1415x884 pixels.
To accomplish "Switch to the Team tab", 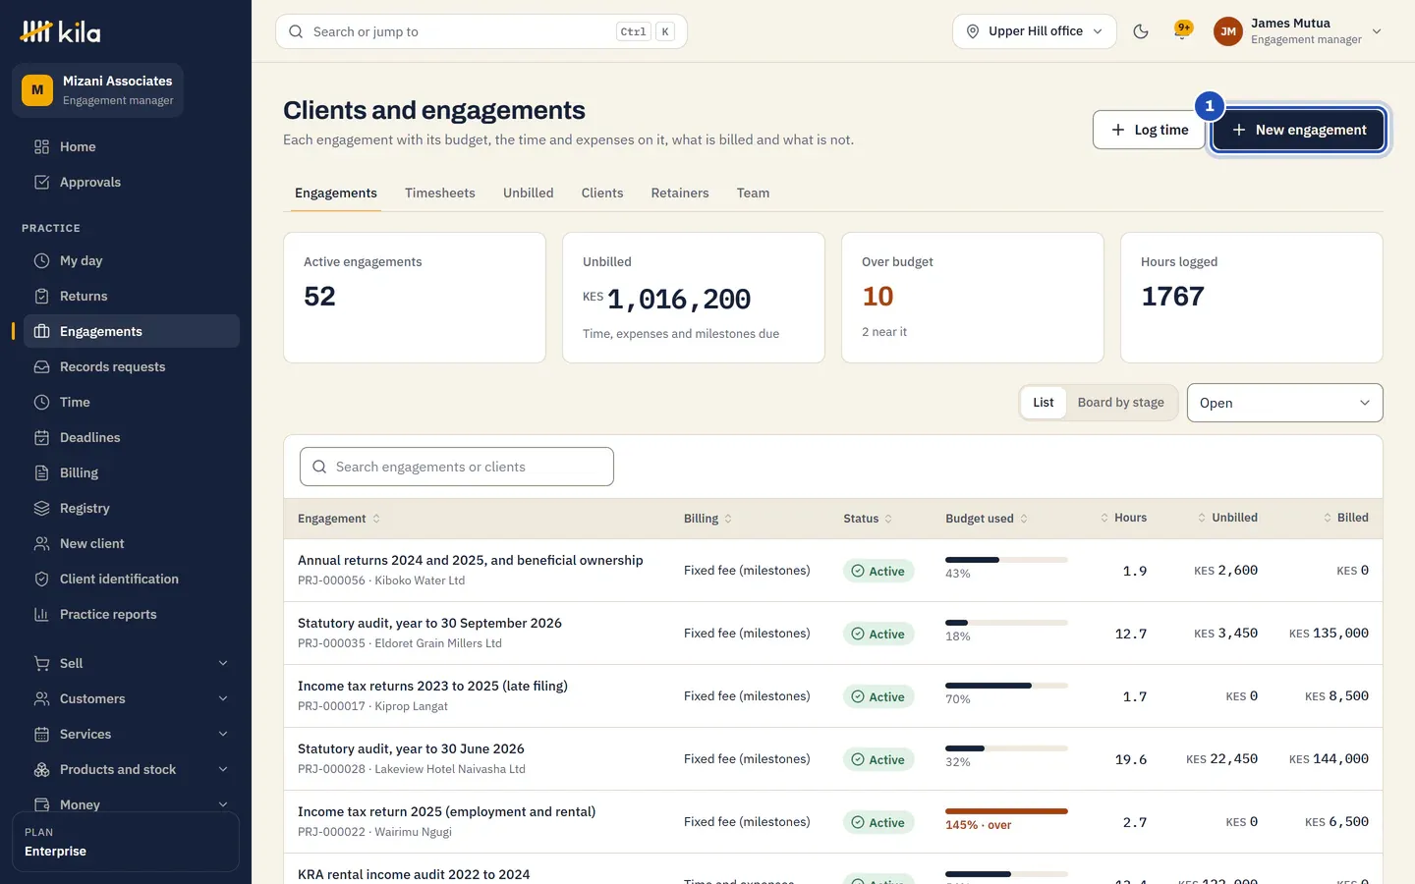I will (x=753, y=193).
